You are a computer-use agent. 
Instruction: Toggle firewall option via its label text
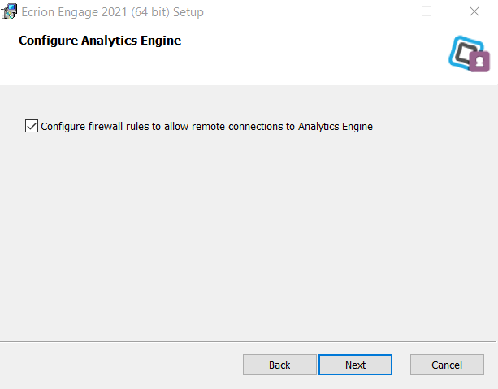(206, 127)
